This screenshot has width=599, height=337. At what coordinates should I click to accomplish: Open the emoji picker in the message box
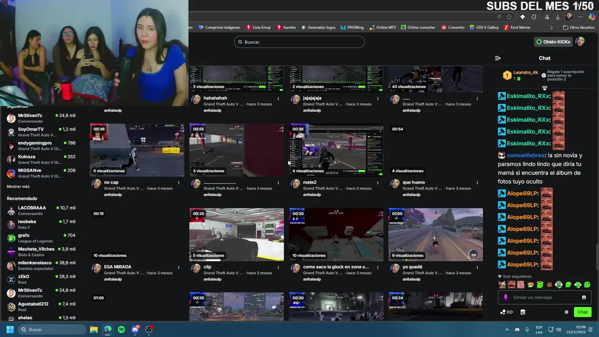pyautogui.click(x=584, y=297)
